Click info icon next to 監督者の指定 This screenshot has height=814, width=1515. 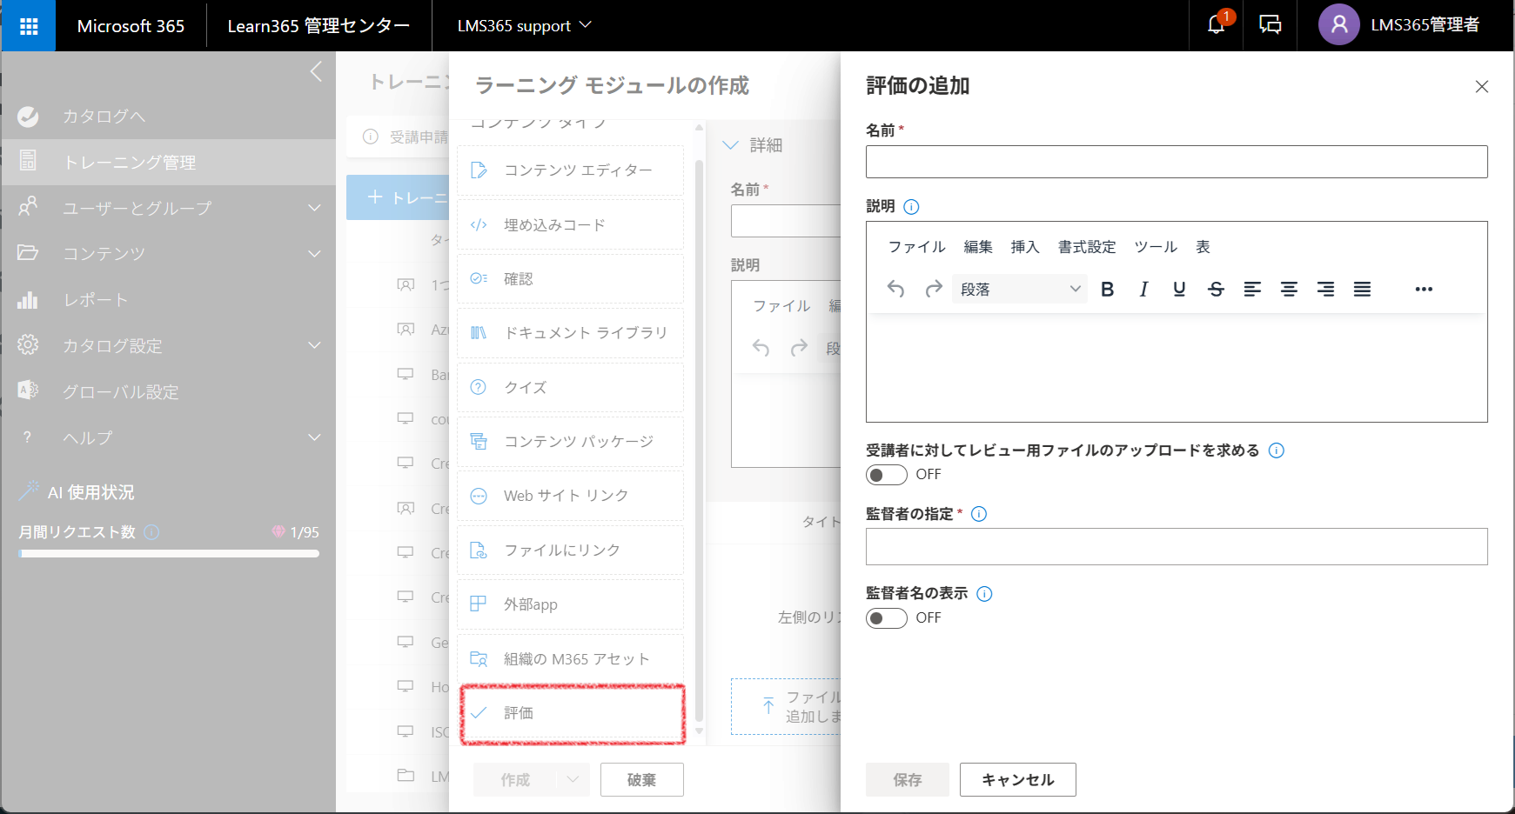(x=979, y=514)
